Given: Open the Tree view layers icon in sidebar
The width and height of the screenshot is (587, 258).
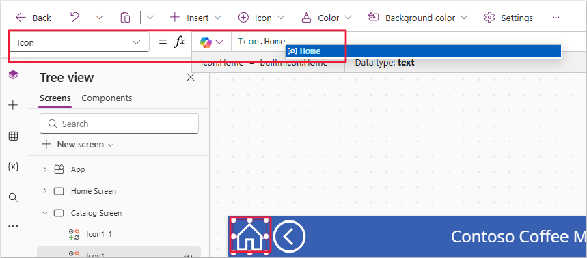Looking at the screenshot, I should coord(13,75).
